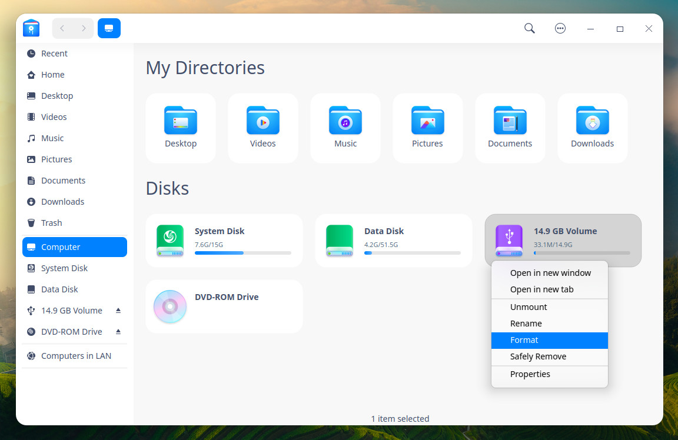
Task: Select Format from the context menu
Action: [550, 340]
